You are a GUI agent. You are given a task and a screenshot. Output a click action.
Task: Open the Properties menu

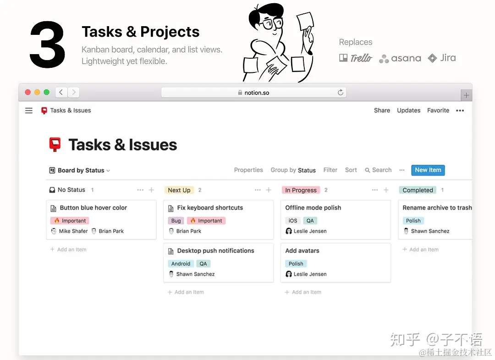point(248,170)
